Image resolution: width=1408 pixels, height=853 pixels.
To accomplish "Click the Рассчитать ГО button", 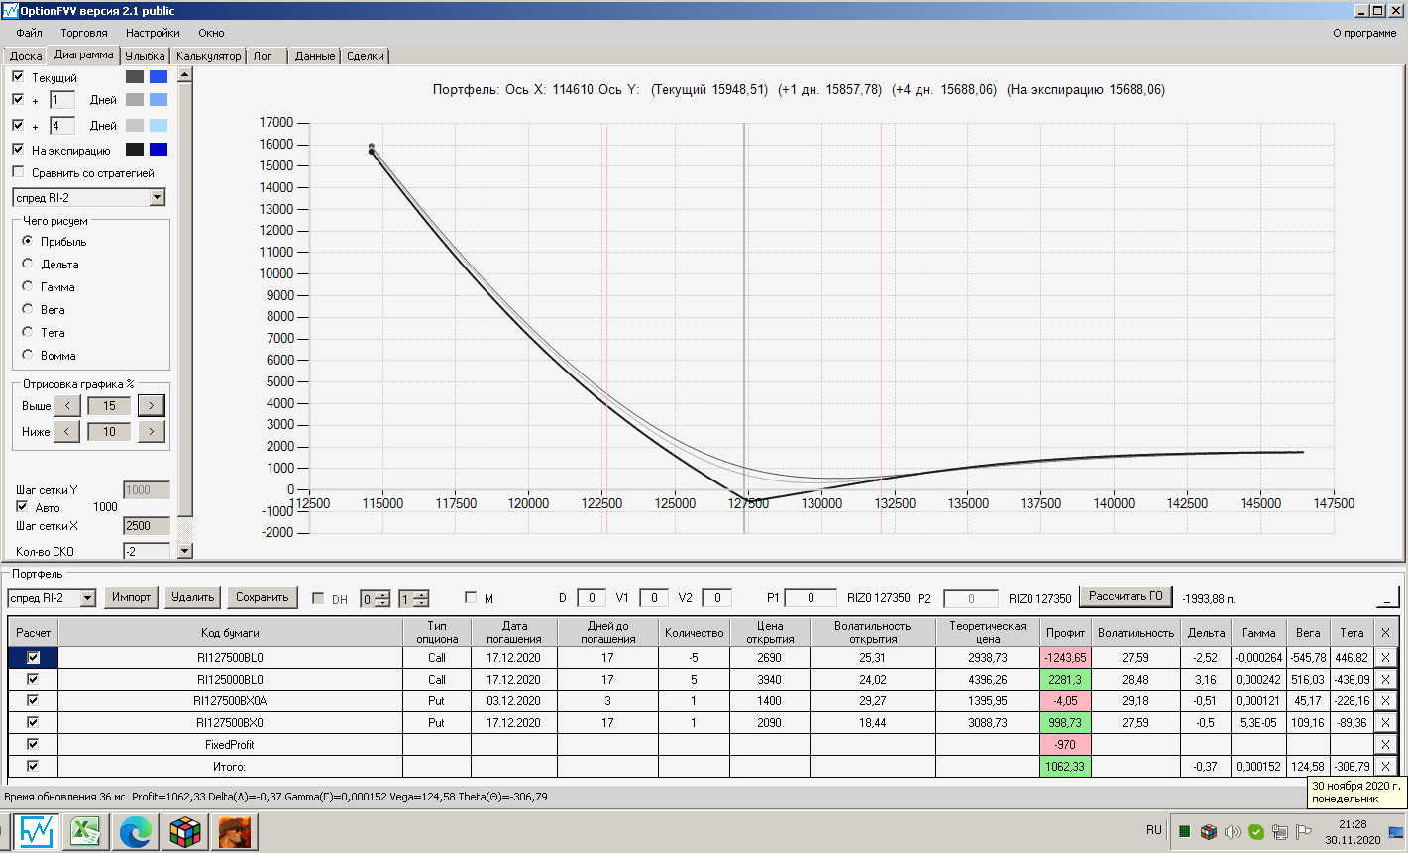I will tap(1126, 596).
